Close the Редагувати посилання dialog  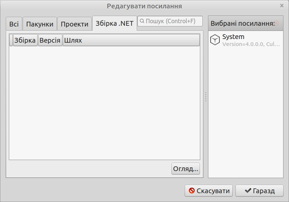point(282,6)
